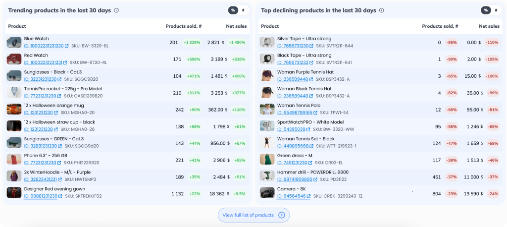Open external link icon for Blue Watch ID

66,46
